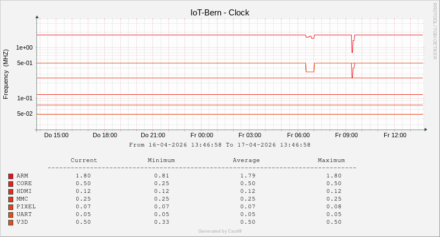Click the Frequency (MHZ) axis label

click(6, 74)
